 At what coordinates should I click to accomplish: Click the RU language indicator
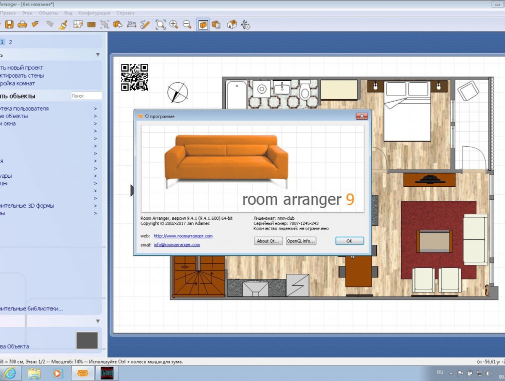440,372
